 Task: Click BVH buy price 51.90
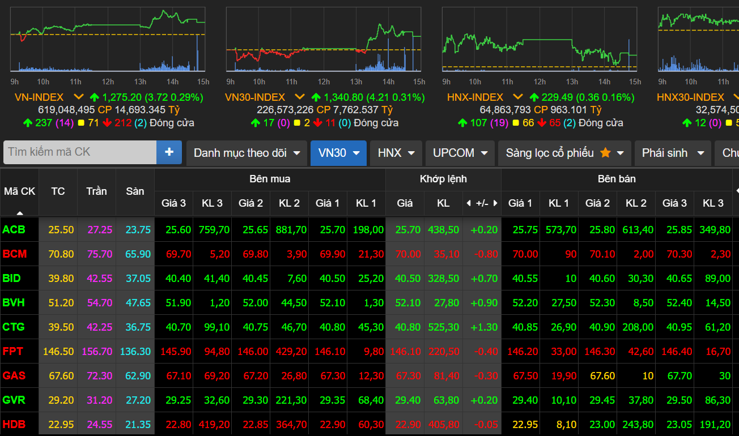178,302
